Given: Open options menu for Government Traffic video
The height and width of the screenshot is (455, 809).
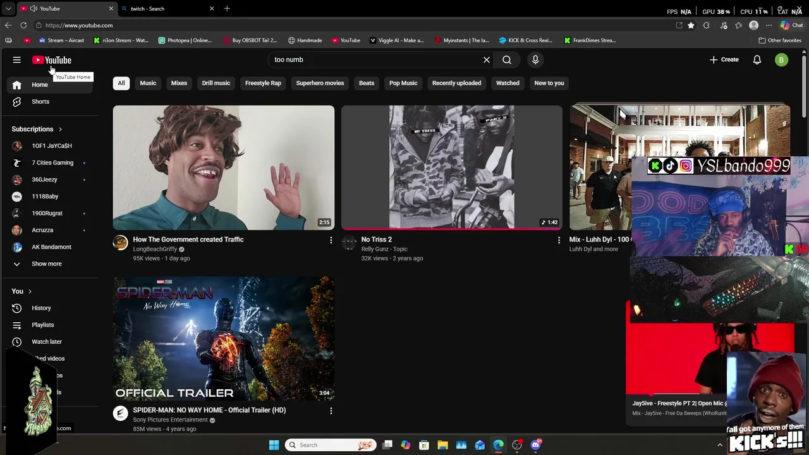Looking at the screenshot, I should pyautogui.click(x=331, y=240).
